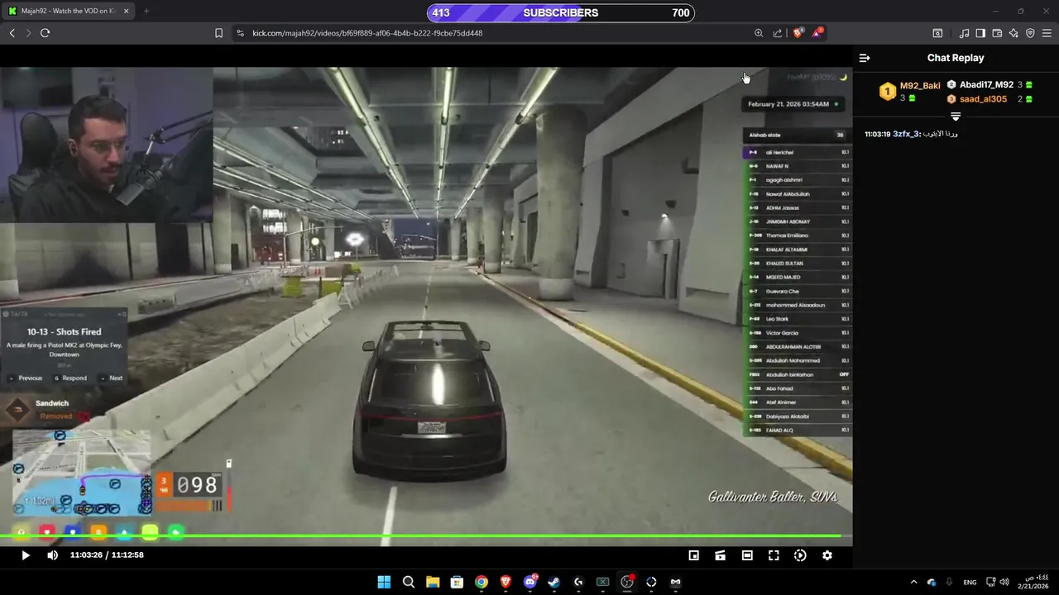Click Victor Garcia roster row
This screenshot has width=1059, height=595.
(798, 333)
